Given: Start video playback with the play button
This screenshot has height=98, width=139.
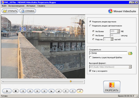Looking at the screenshot, I should (7, 91).
